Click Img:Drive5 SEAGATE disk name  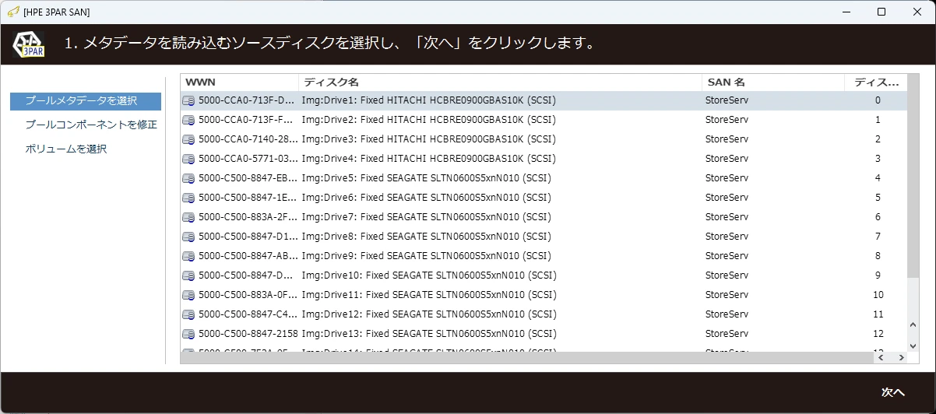click(427, 178)
